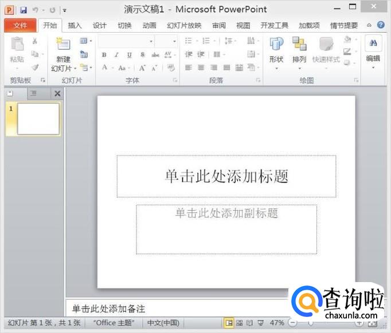Click the Bullets list icon
Screen dimensions: 391x333
tap(189, 41)
